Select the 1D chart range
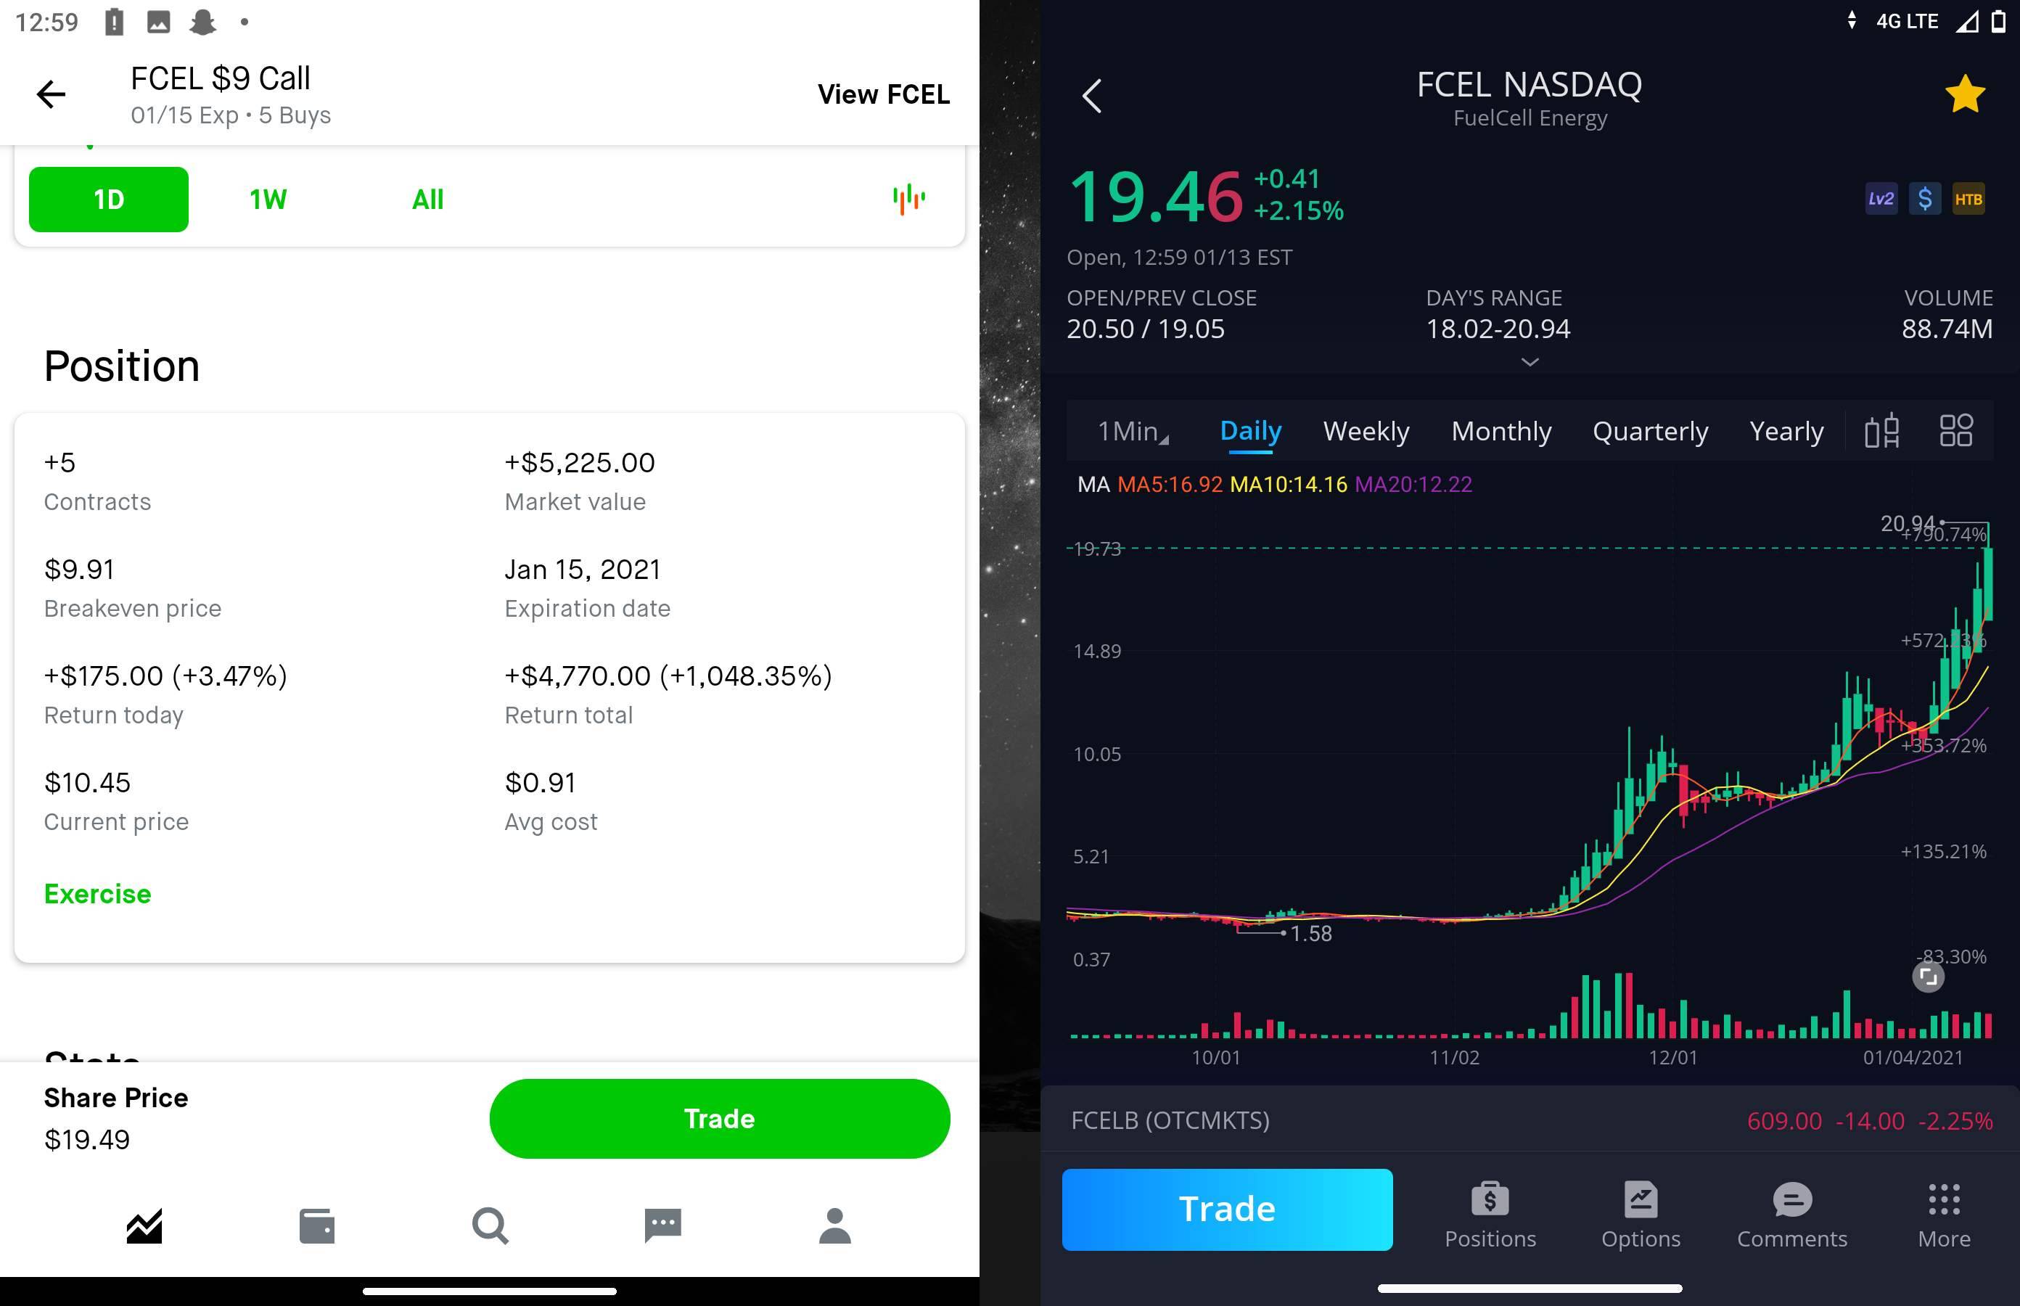Image resolution: width=2020 pixels, height=1306 pixels. point(109,200)
